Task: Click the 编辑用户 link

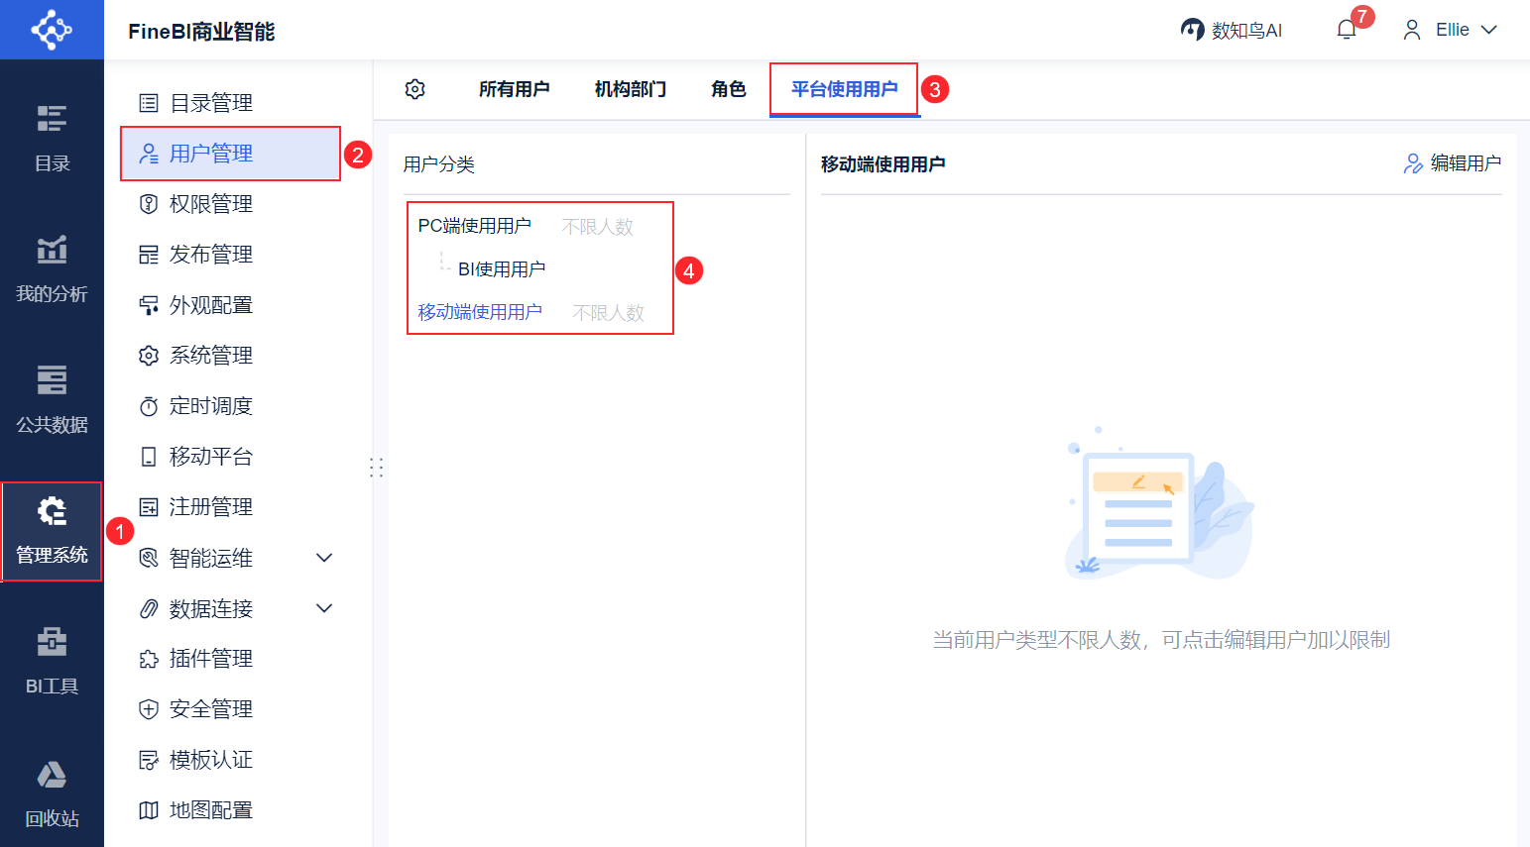Action: pyautogui.click(x=1453, y=164)
